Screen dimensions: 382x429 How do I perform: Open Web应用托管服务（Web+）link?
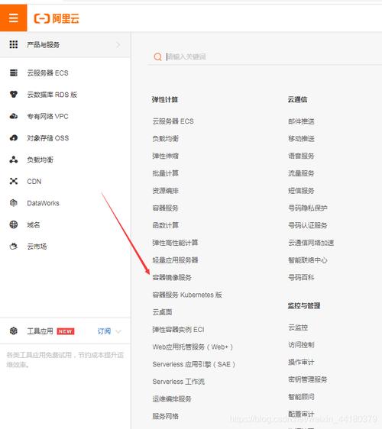193,347
